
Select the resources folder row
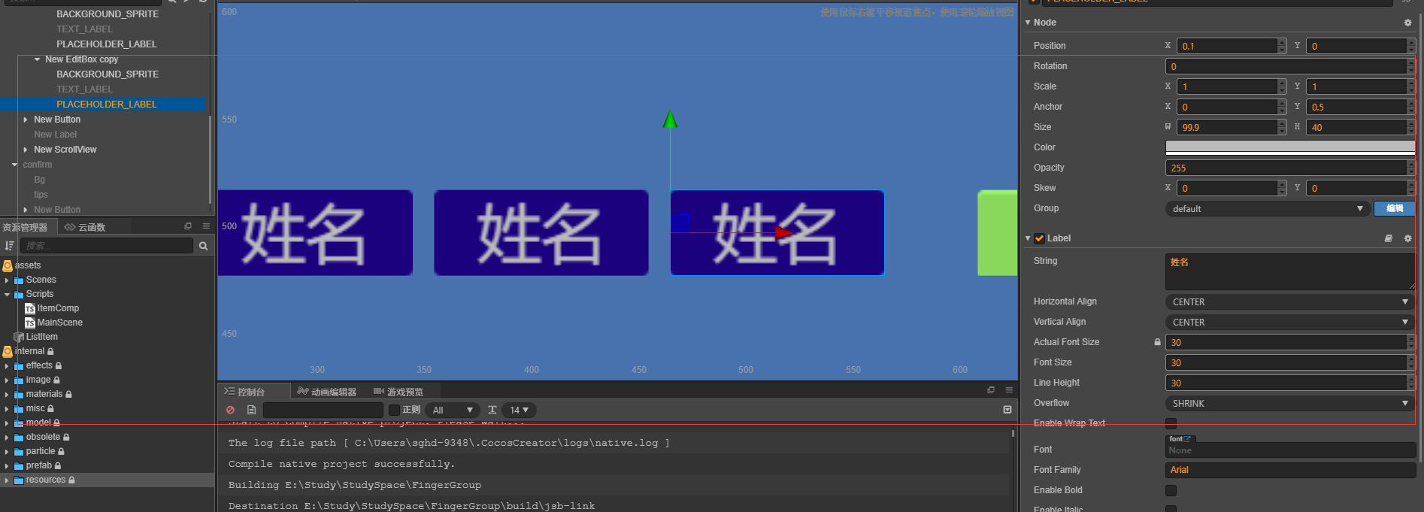[107, 480]
